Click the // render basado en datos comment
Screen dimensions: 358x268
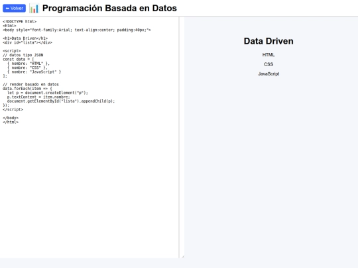(x=30, y=84)
